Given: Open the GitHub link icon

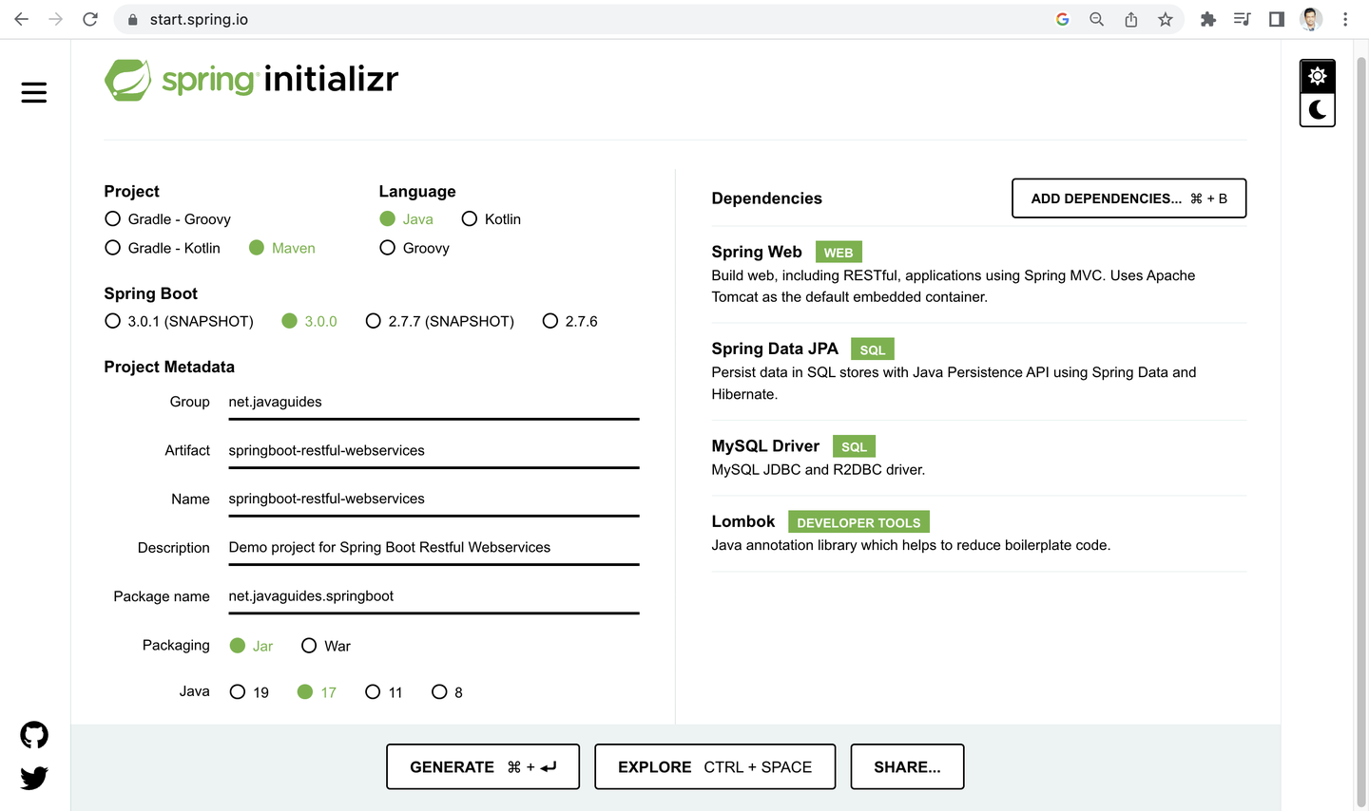Looking at the screenshot, I should (x=33, y=734).
